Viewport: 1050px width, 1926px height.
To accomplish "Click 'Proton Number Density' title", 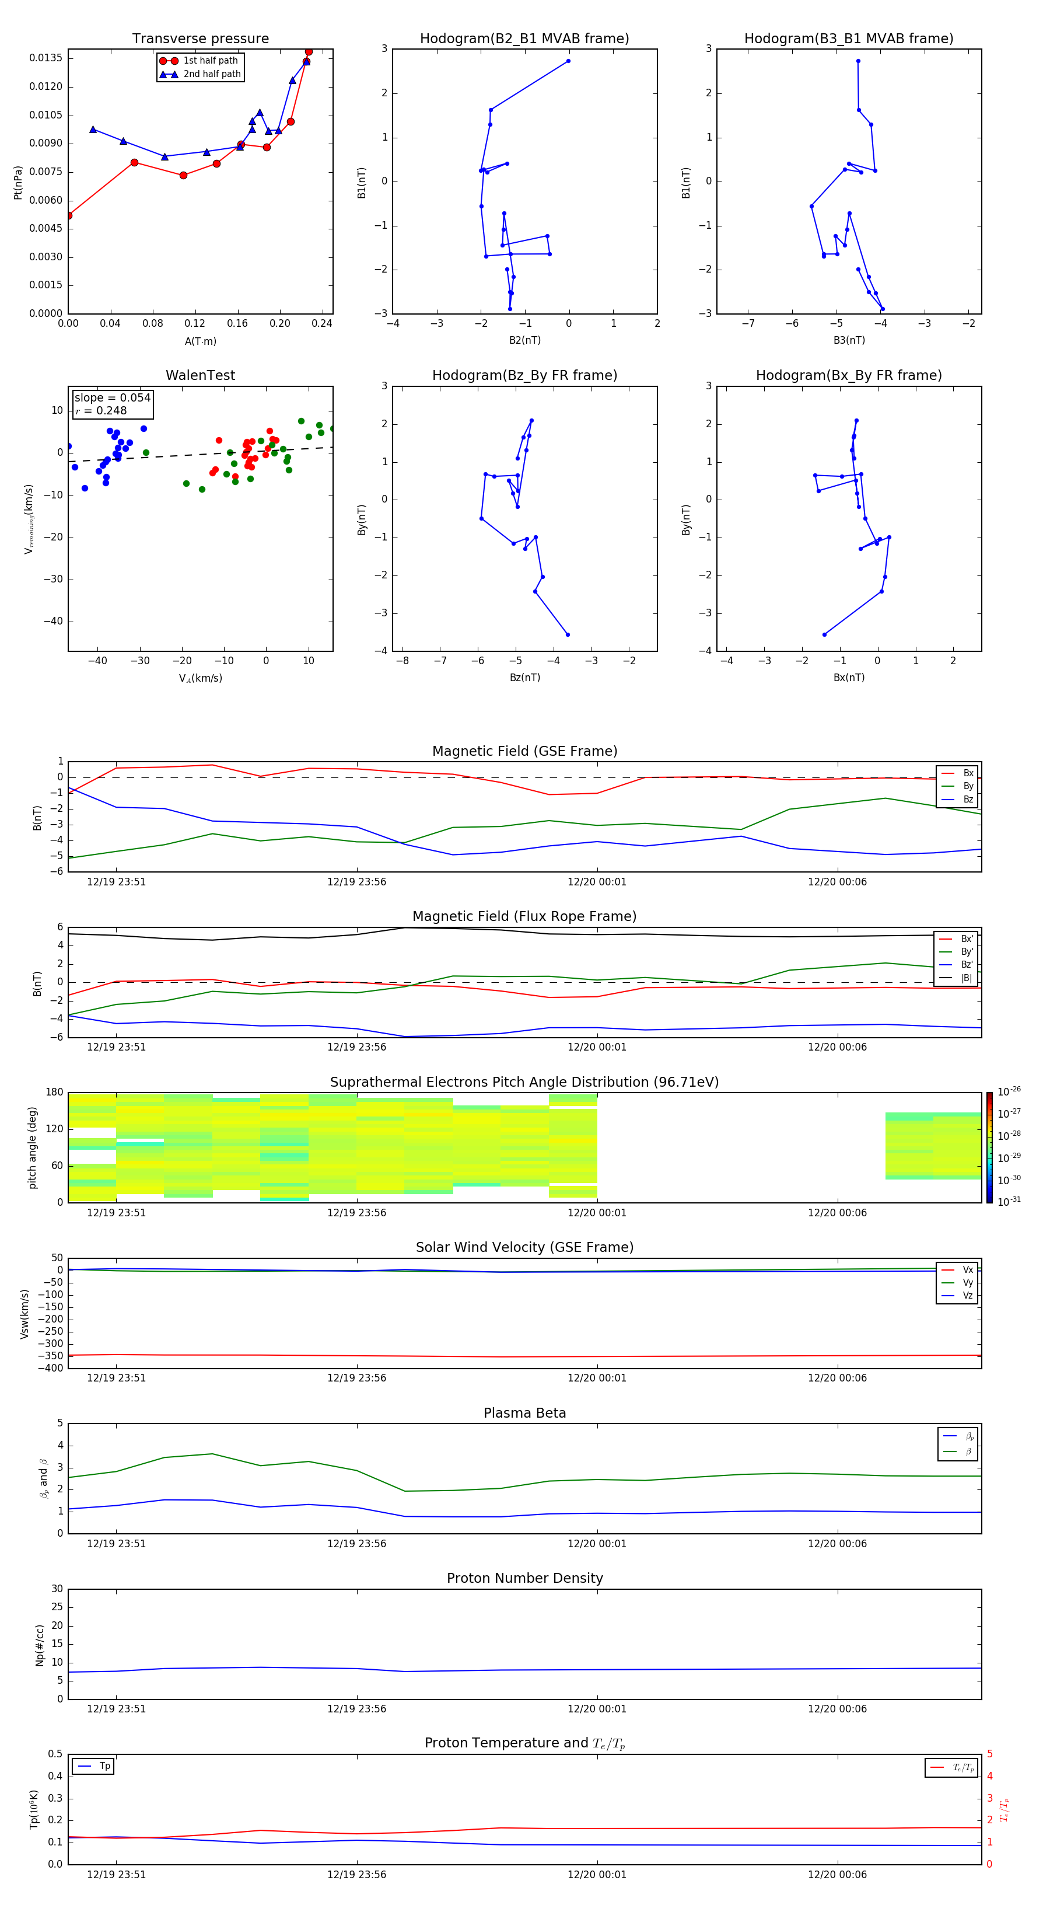I will [524, 1578].
